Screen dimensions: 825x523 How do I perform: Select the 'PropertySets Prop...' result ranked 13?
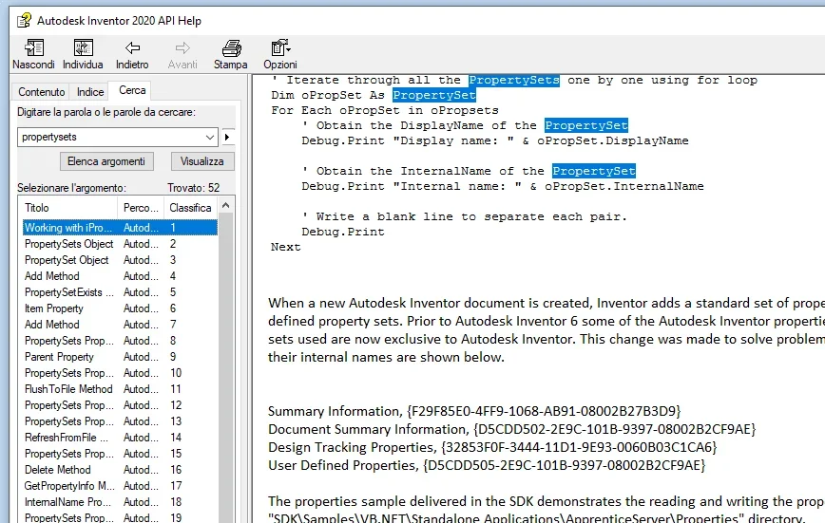click(x=120, y=421)
